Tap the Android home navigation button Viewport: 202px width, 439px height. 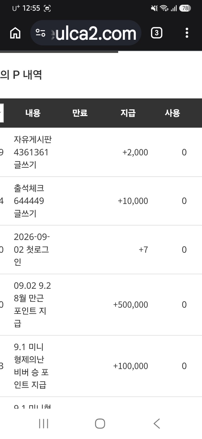coord(100,424)
